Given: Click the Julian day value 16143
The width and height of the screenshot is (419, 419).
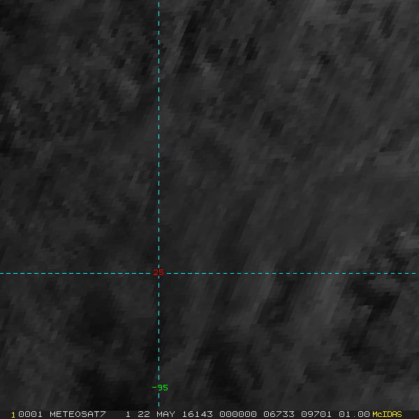Looking at the screenshot, I should coord(198,414).
